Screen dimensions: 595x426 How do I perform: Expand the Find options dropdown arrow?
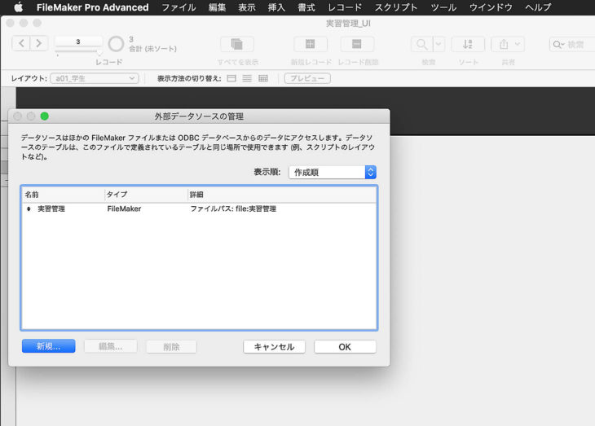(439, 44)
